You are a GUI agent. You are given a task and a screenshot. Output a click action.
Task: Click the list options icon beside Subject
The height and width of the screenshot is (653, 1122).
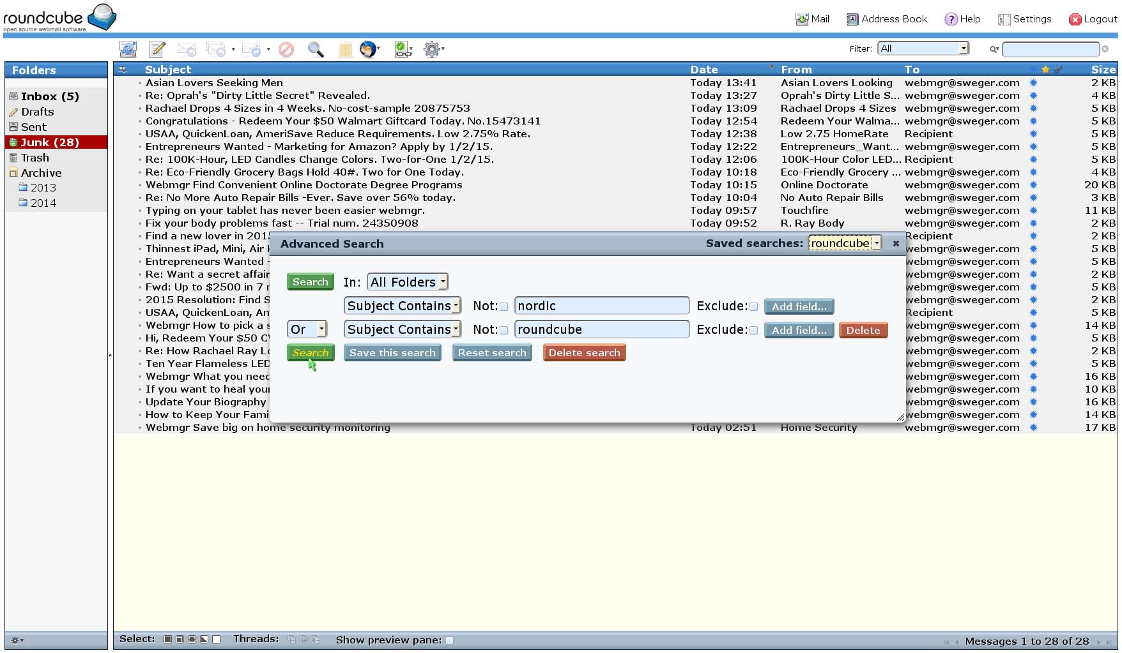tap(123, 70)
